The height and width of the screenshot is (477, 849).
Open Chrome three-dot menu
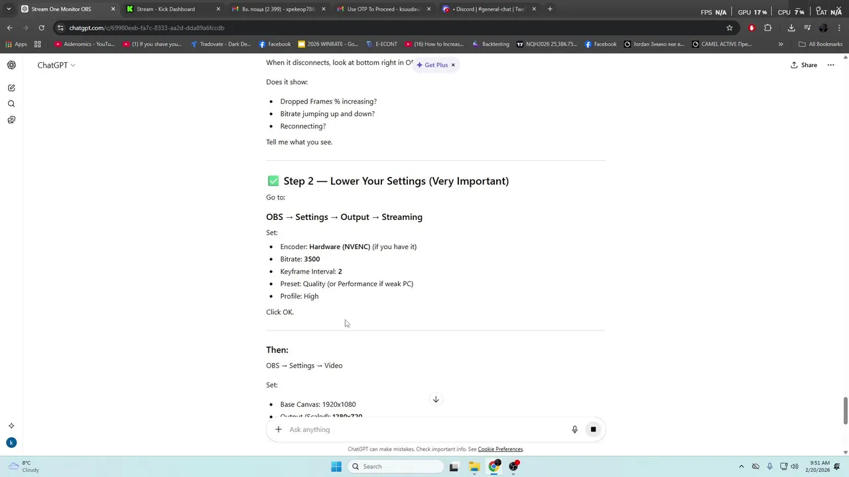(839, 28)
